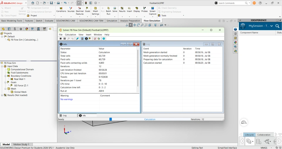Pause the solver calculation

[x=65, y=39]
